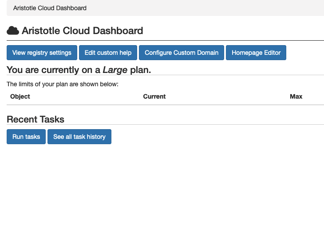Click "You are currently on a" heading text
Image resolution: width=324 pixels, height=226 pixels.
point(53,70)
